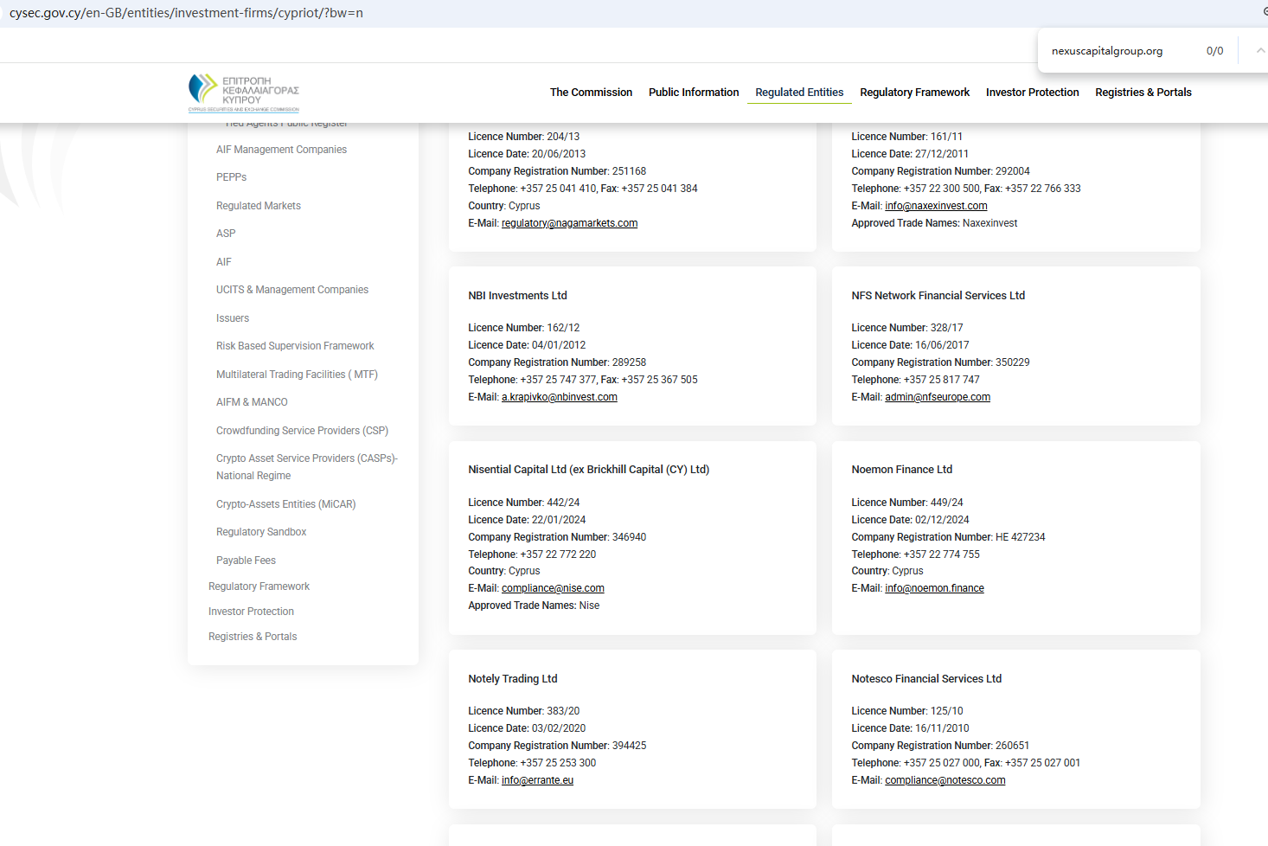This screenshot has height=846, width=1268.
Task: Select Regulated Entities in top navigation
Action: [x=799, y=93]
